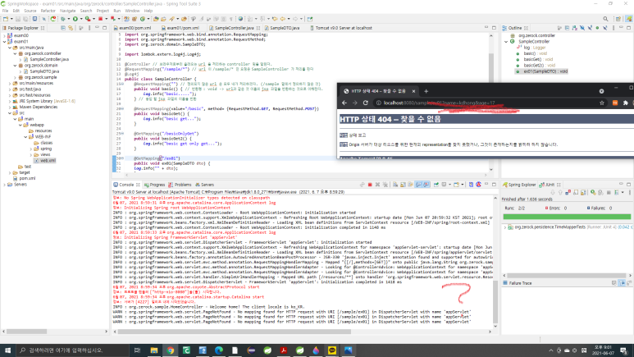
Task: Select log : Logger in Outline
Action: click(x=535, y=48)
